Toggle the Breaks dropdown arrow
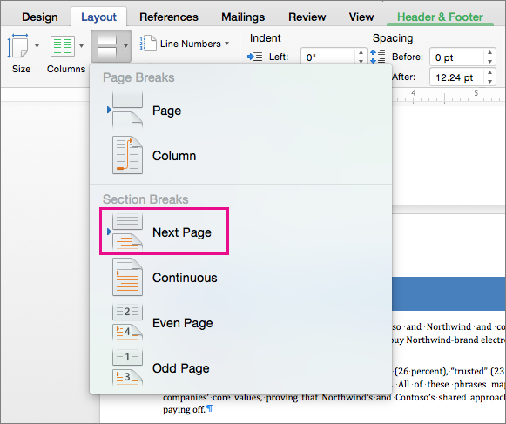 (x=125, y=46)
